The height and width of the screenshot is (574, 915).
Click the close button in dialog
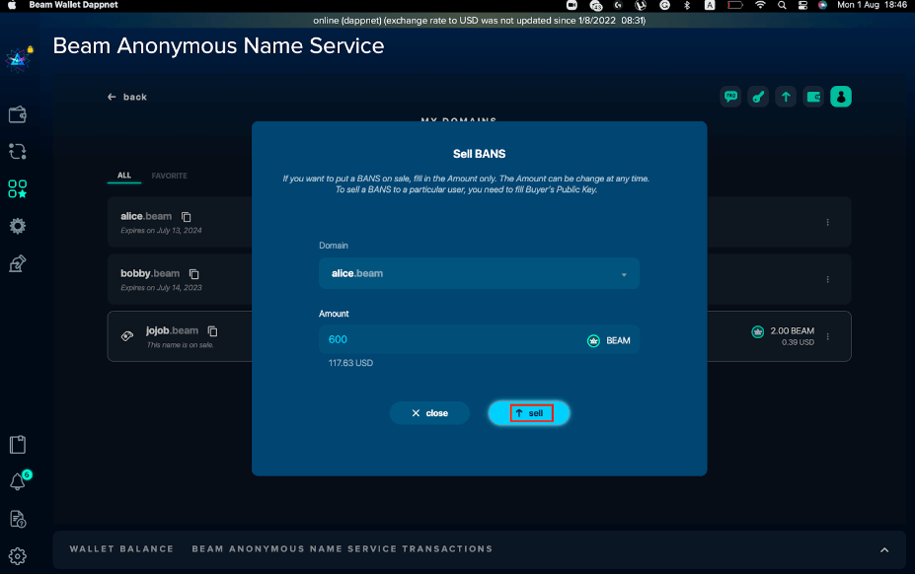(x=429, y=413)
